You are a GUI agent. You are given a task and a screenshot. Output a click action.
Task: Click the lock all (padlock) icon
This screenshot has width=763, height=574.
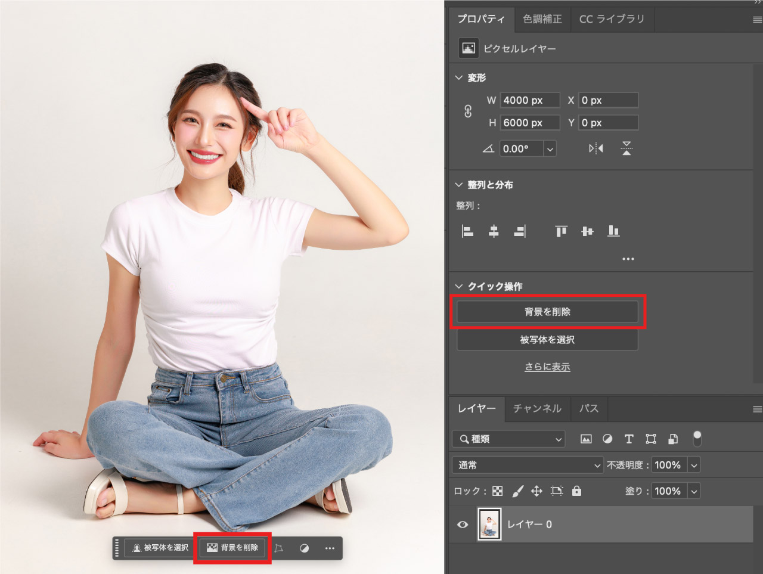click(x=576, y=491)
